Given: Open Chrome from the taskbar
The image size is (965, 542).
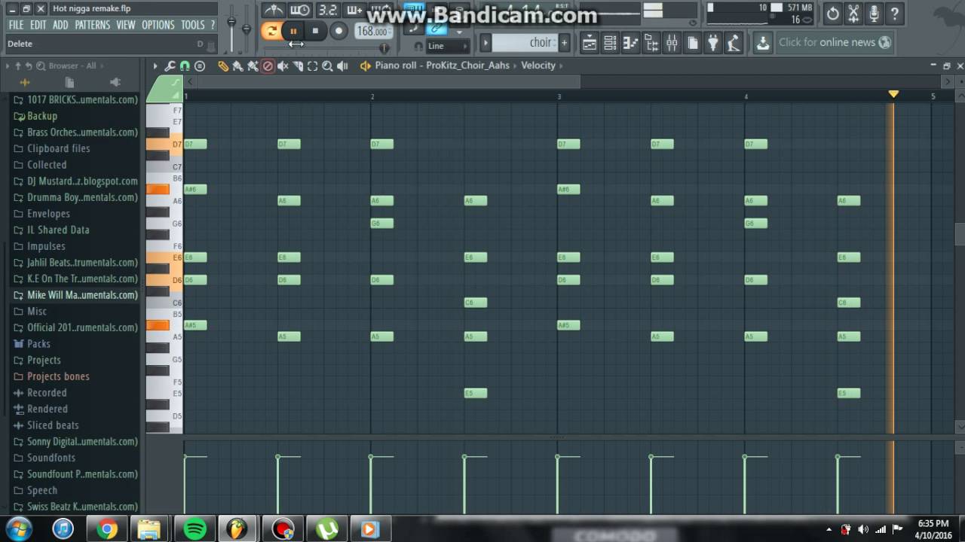Looking at the screenshot, I should pyautogui.click(x=107, y=529).
